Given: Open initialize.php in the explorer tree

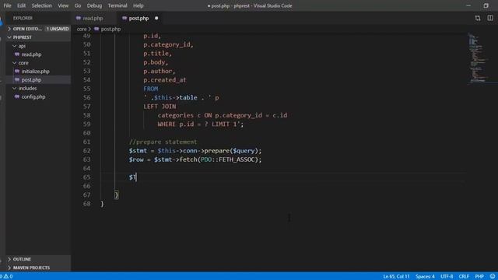Looking at the screenshot, I should click(35, 72).
